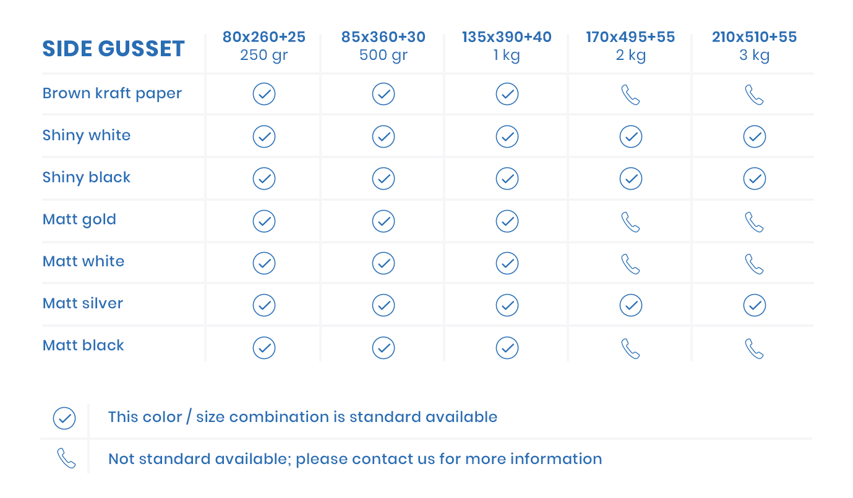
Task: Click checkmark icon in the legend row
Action: point(64,418)
